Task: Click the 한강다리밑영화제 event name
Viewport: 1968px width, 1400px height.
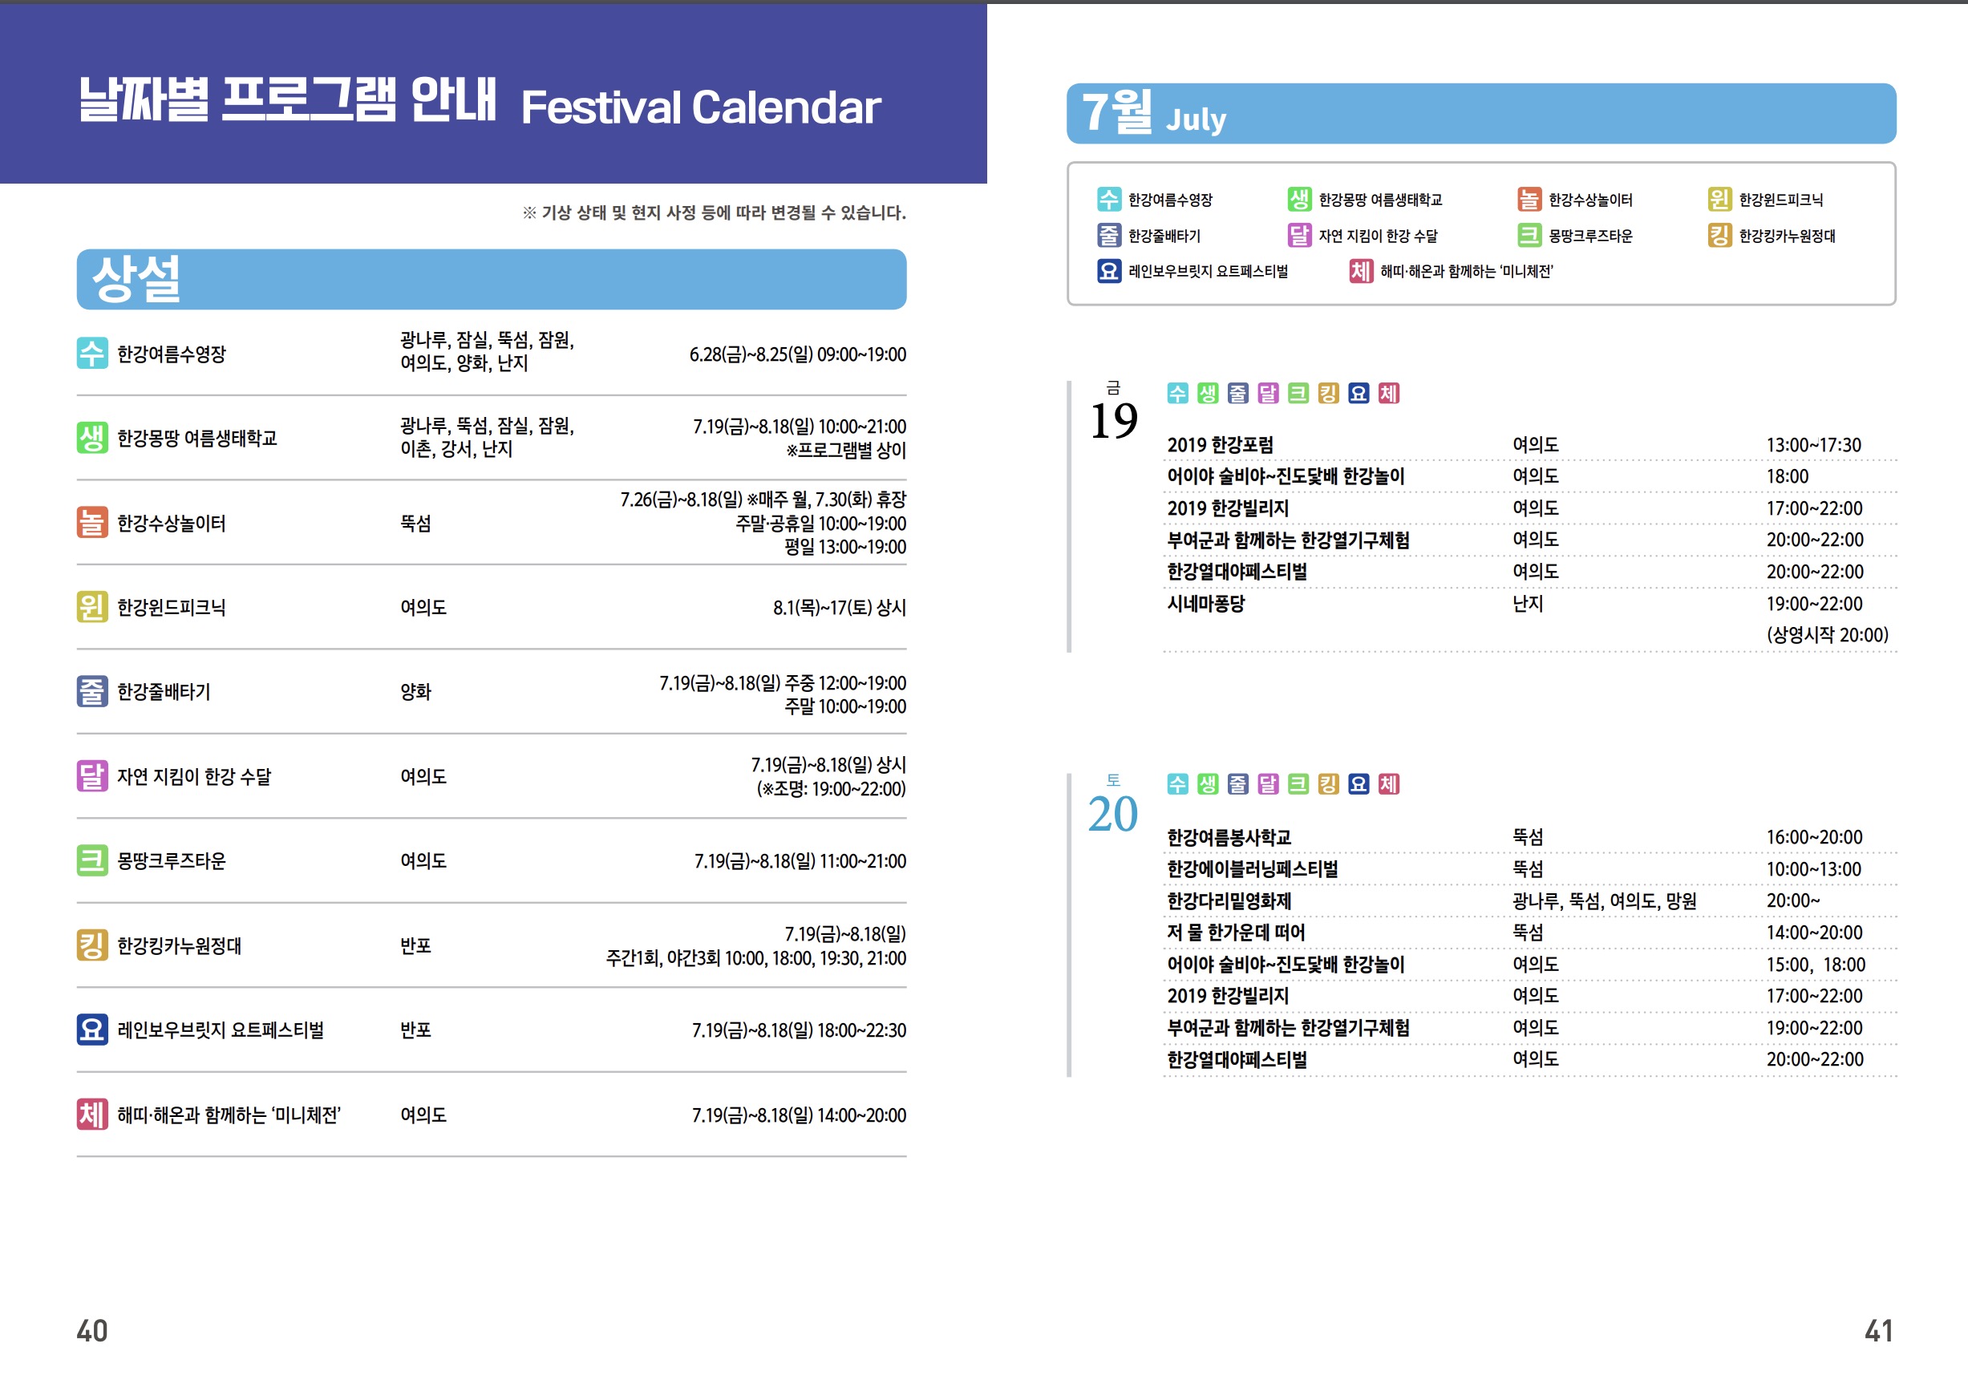Action: [1229, 901]
